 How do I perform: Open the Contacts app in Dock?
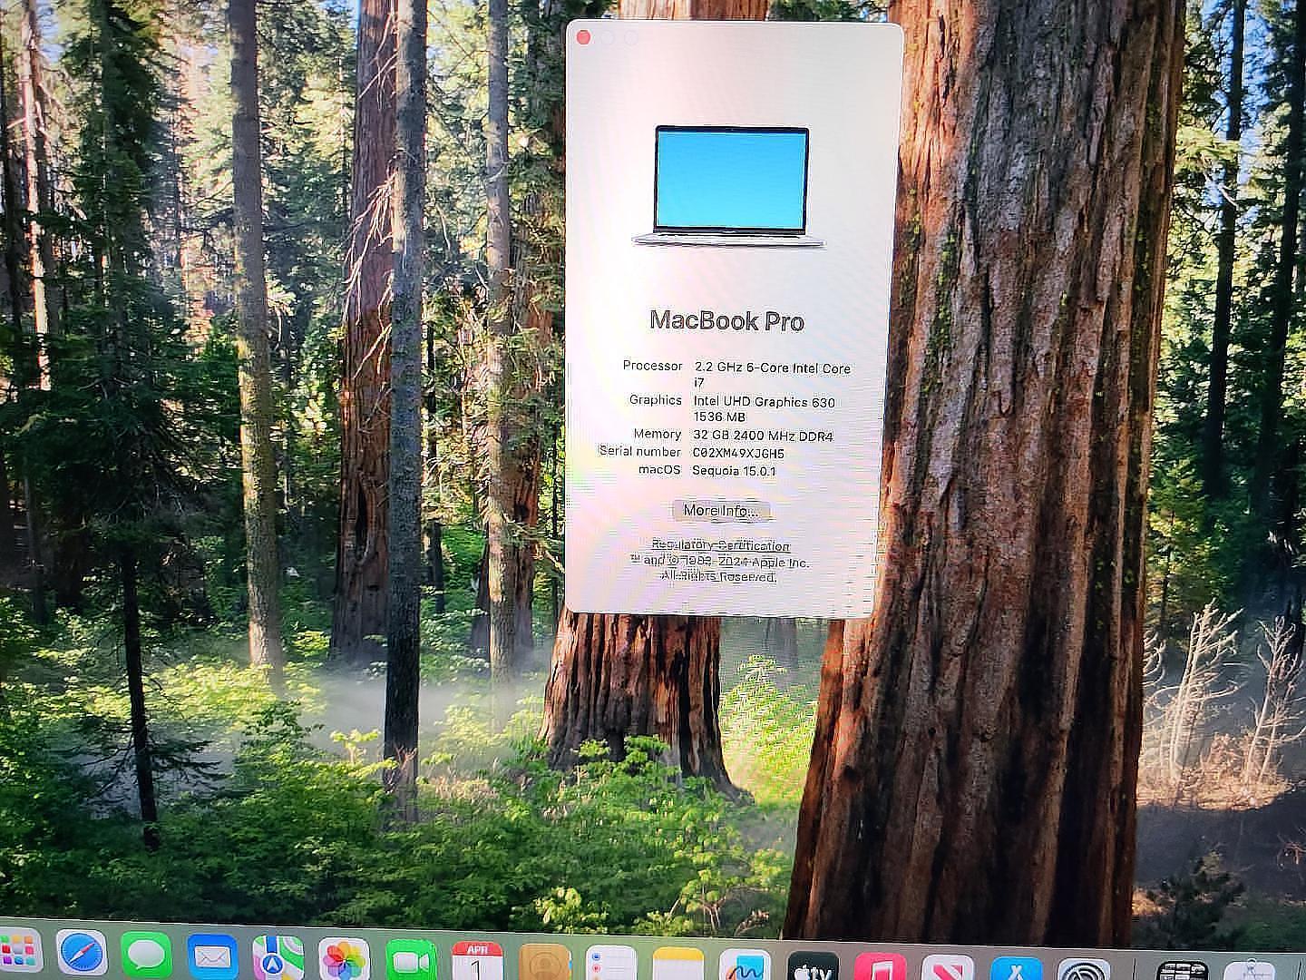pyautogui.click(x=544, y=963)
